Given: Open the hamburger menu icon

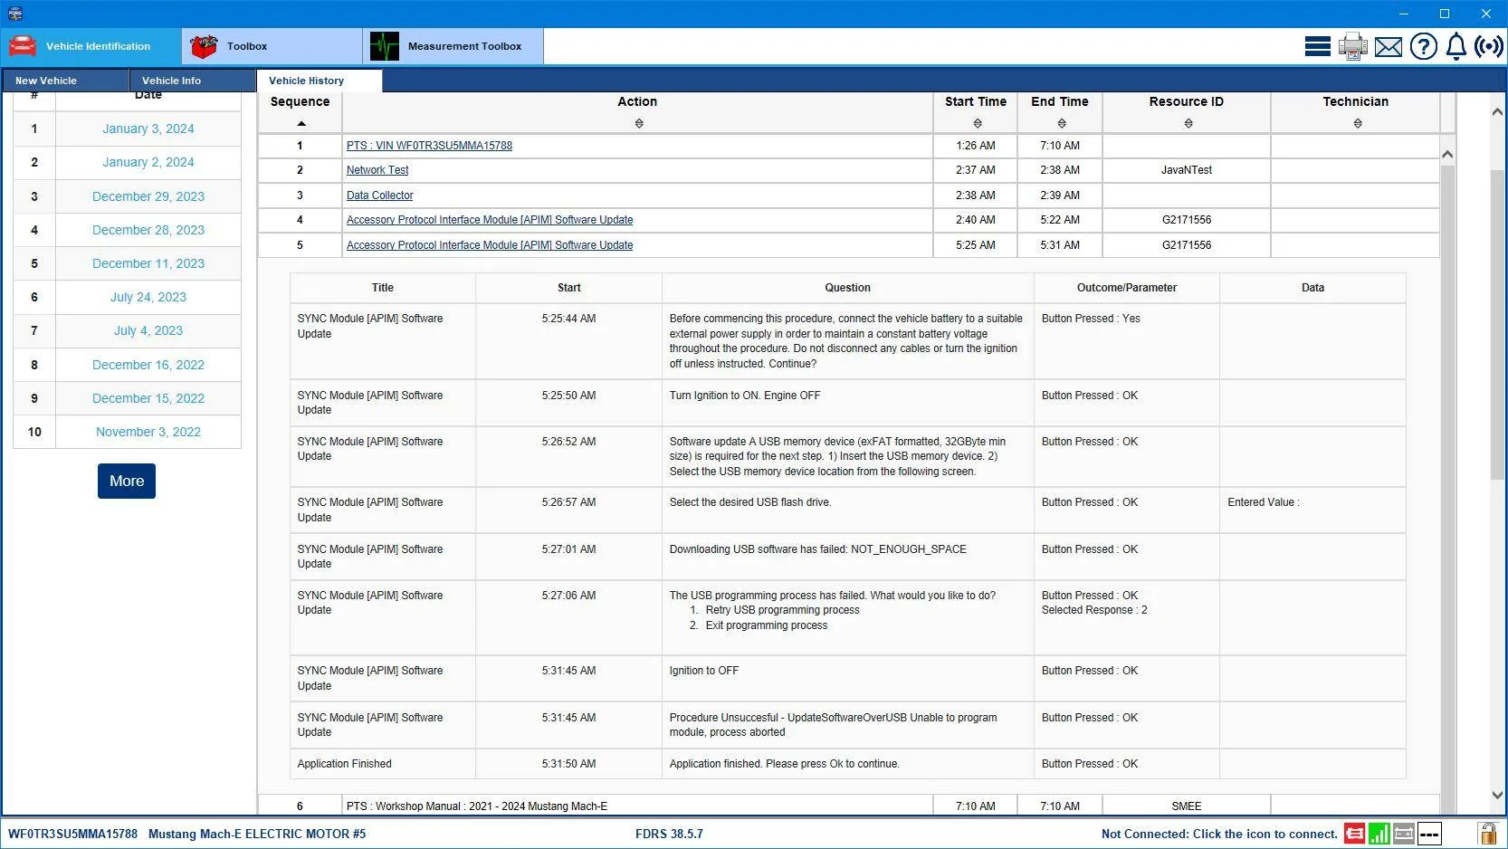Looking at the screenshot, I should coord(1317,46).
